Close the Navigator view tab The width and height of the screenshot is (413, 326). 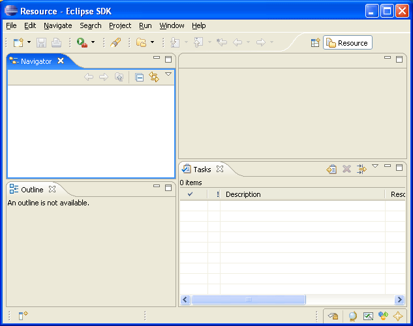[61, 61]
